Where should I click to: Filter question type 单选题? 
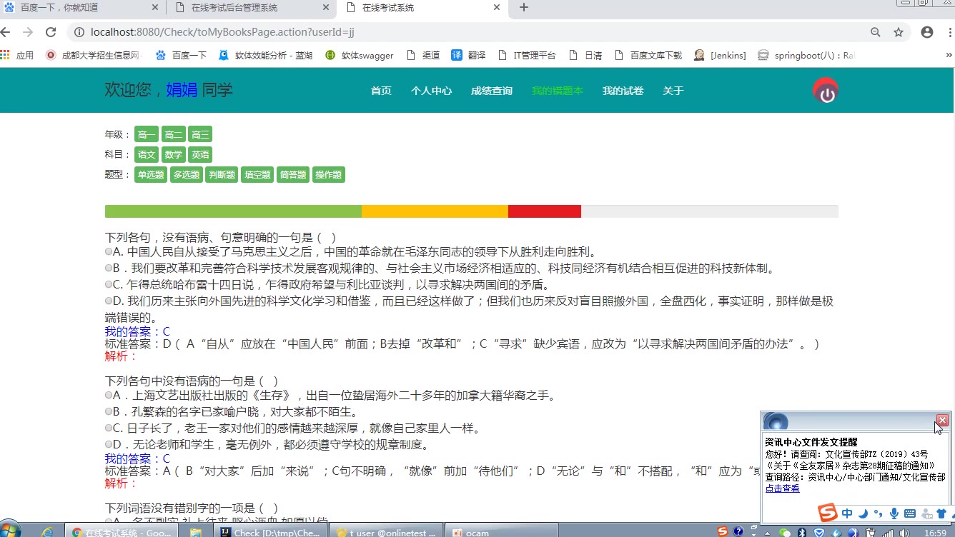151,175
